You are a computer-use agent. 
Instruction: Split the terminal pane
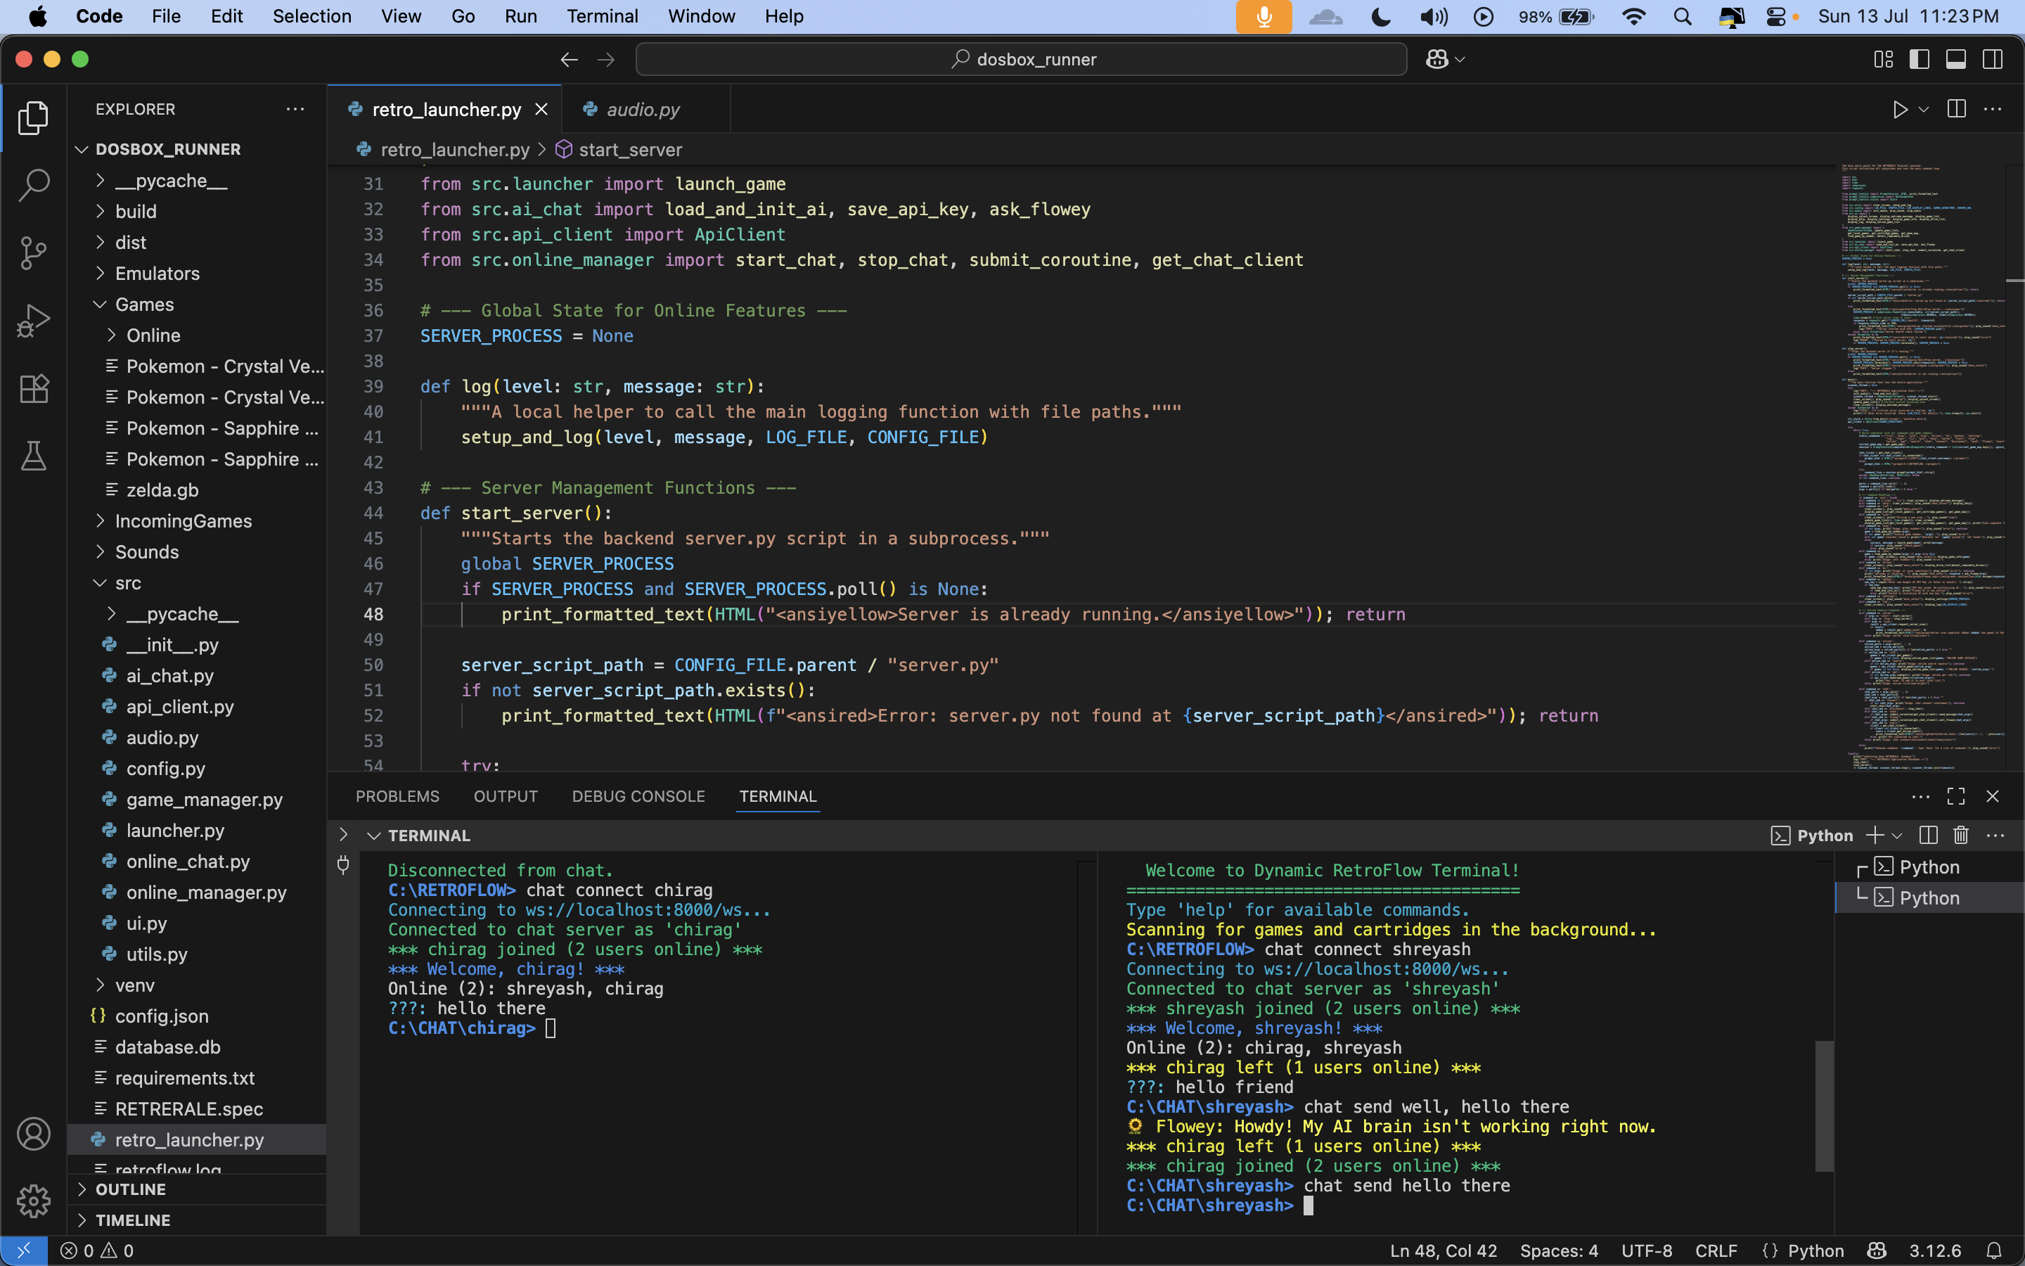pyautogui.click(x=1928, y=835)
